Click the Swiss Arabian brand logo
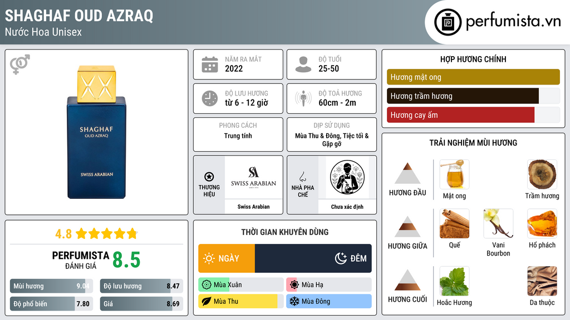The width and height of the screenshot is (570, 320). point(253,177)
